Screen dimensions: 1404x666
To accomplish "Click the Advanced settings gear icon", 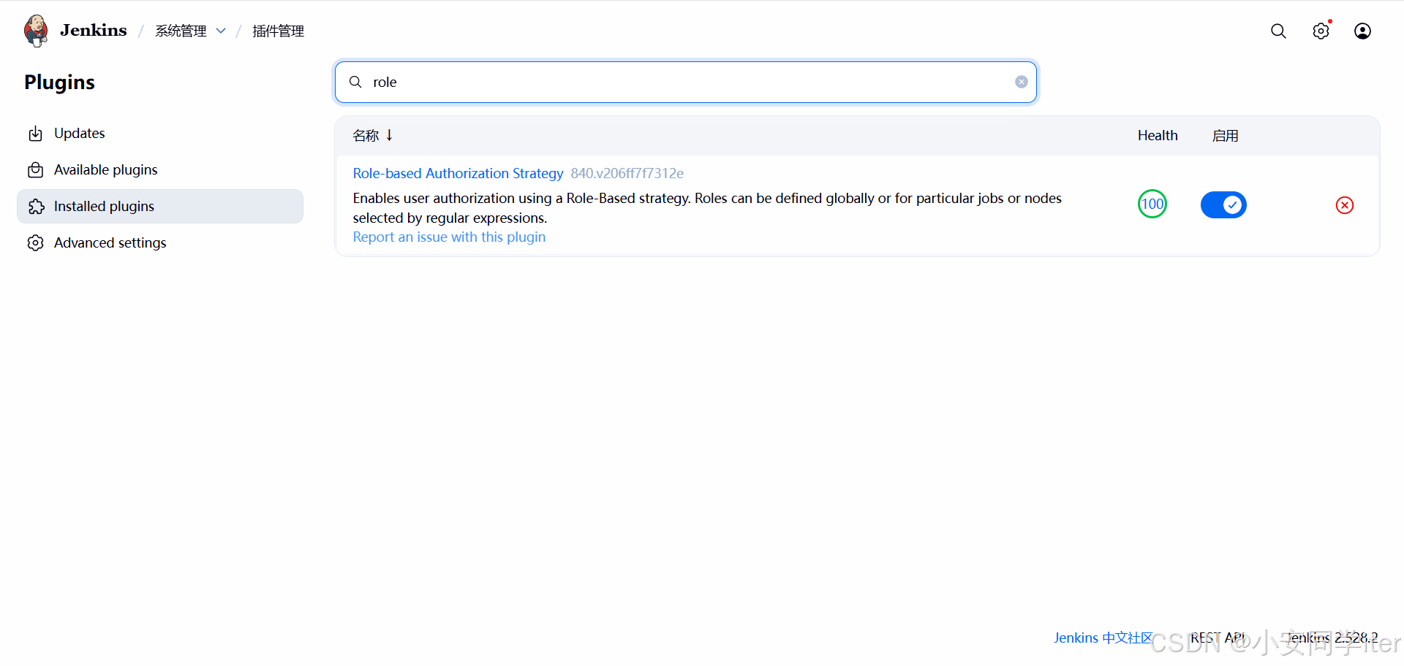I will click(x=35, y=243).
